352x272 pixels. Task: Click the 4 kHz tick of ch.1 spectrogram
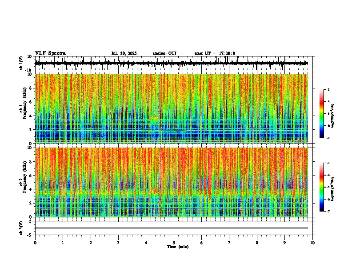click(31, 116)
